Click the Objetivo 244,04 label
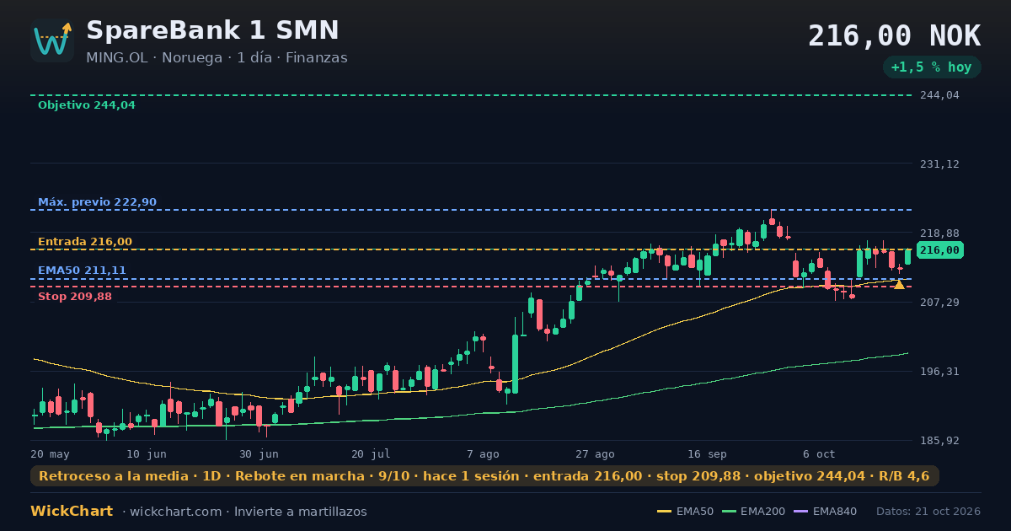The width and height of the screenshot is (1011, 531). tap(86, 105)
